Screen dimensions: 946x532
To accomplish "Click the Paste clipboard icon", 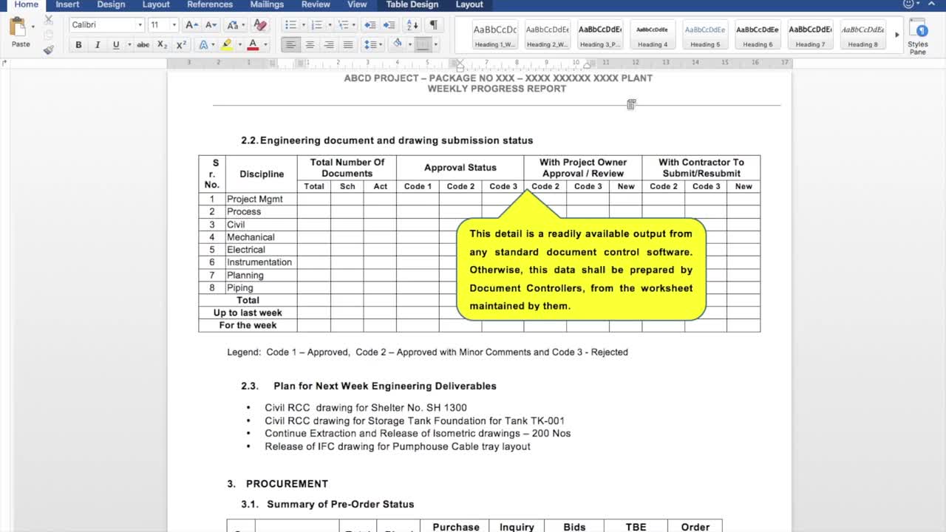I will [17, 28].
